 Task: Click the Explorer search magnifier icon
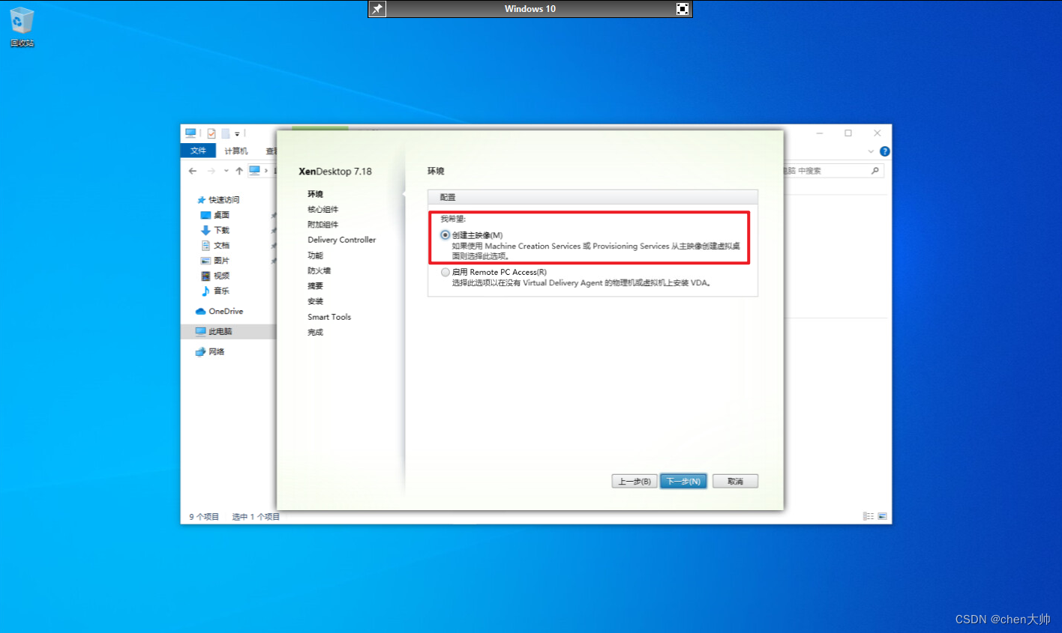click(874, 171)
